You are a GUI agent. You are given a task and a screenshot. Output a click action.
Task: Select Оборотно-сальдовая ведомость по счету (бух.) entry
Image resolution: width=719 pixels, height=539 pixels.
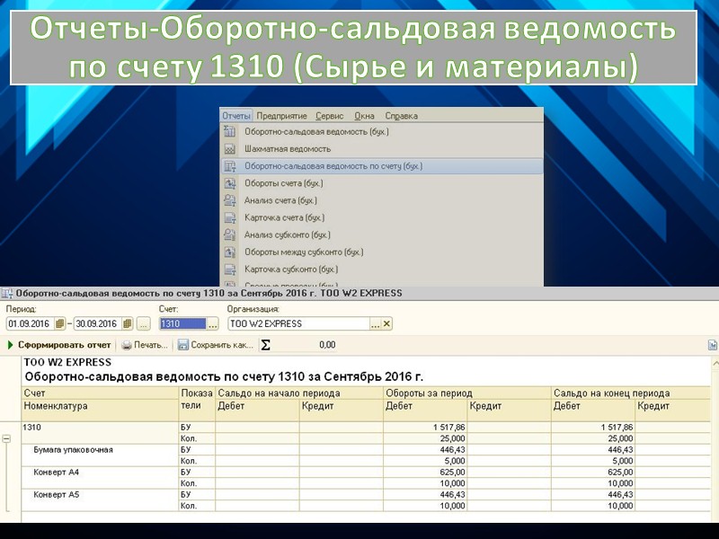coord(381,166)
